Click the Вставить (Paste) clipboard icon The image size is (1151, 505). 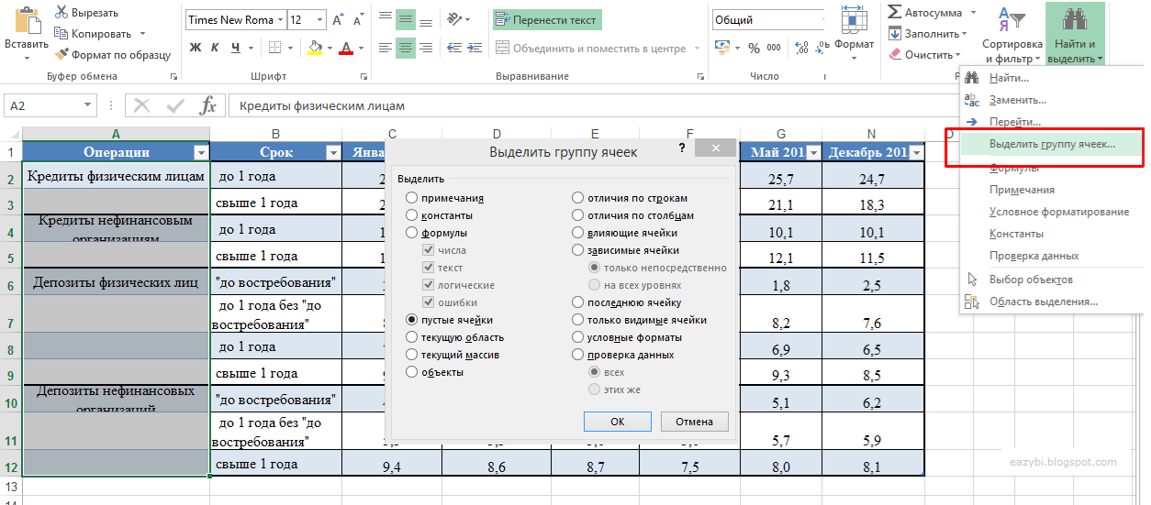coord(27,19)
